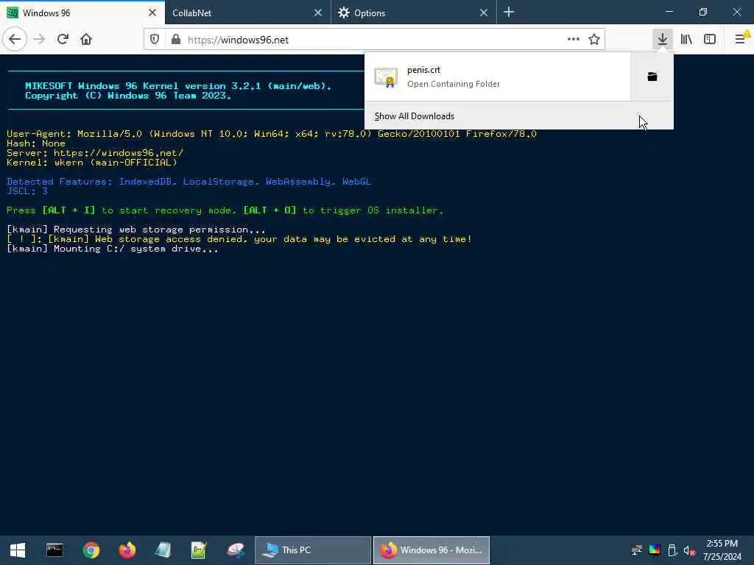Minimize the Firefox window
This screenshot has height=565, width=754.
pos(669,12)
